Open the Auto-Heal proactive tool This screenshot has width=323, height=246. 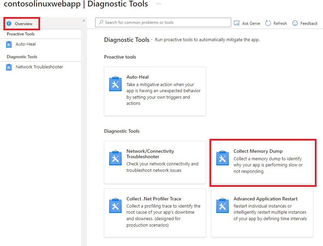pos(155,91)
